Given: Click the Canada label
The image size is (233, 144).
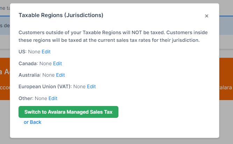Looking at the screenshot, I should [28, 63].
